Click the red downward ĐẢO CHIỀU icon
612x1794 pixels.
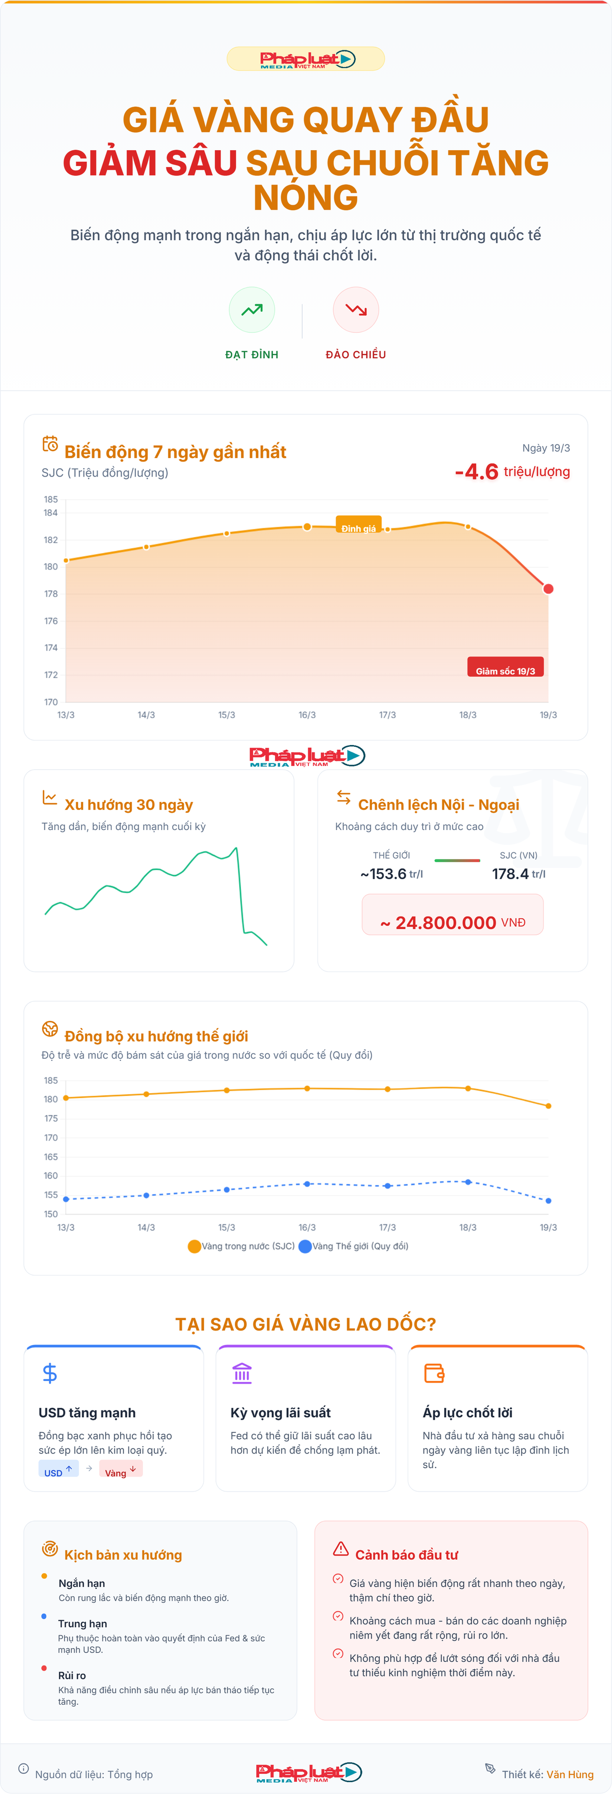pyautogui.click(x=356, y=309)
